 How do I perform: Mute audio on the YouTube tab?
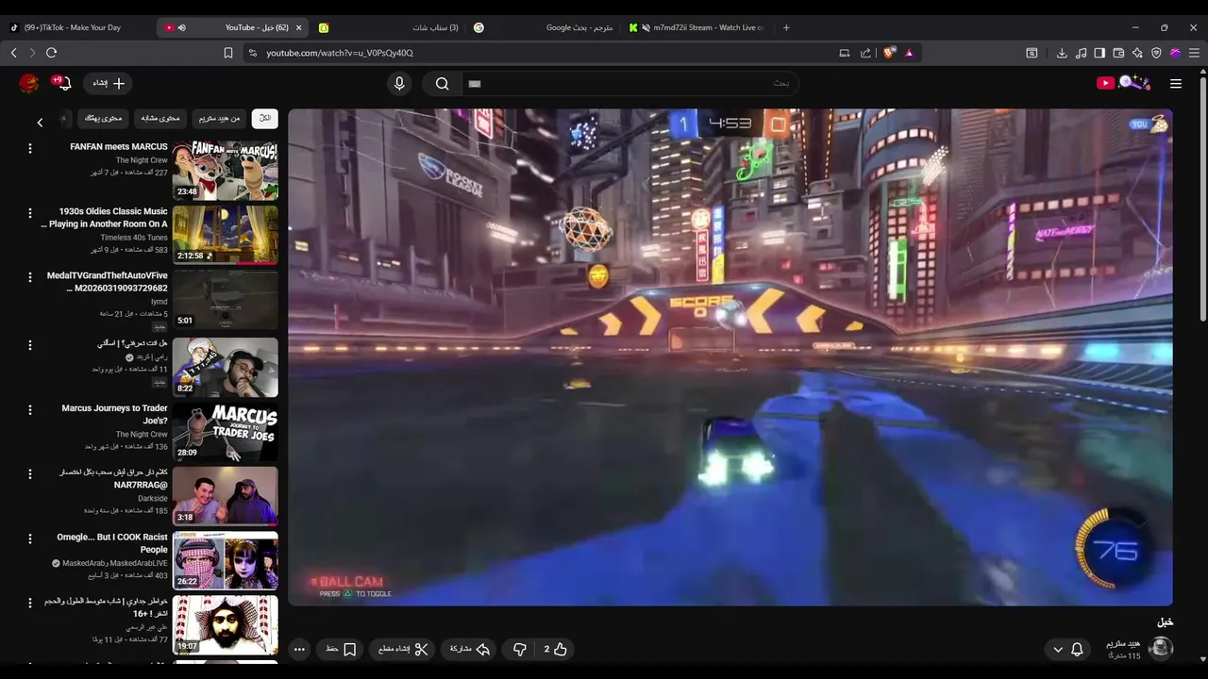182,27
